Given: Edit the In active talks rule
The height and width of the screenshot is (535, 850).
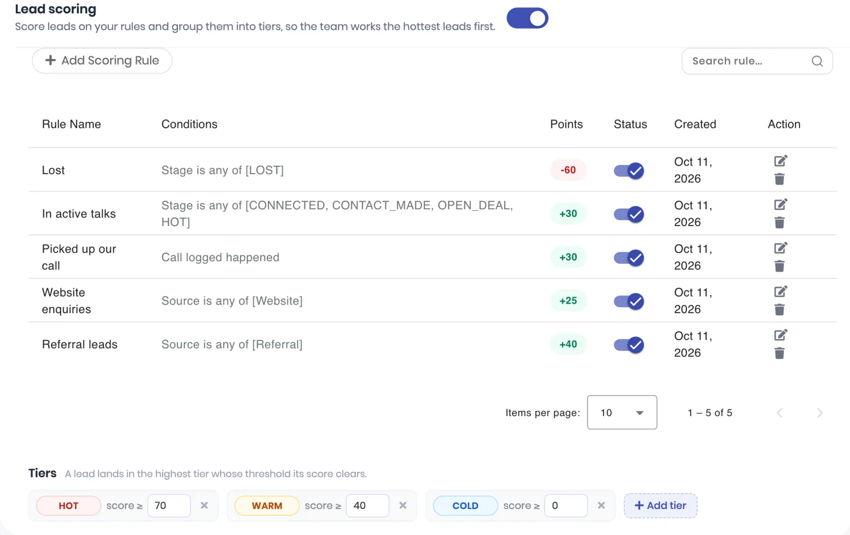Looking at the screenshot, I should 780,204.
